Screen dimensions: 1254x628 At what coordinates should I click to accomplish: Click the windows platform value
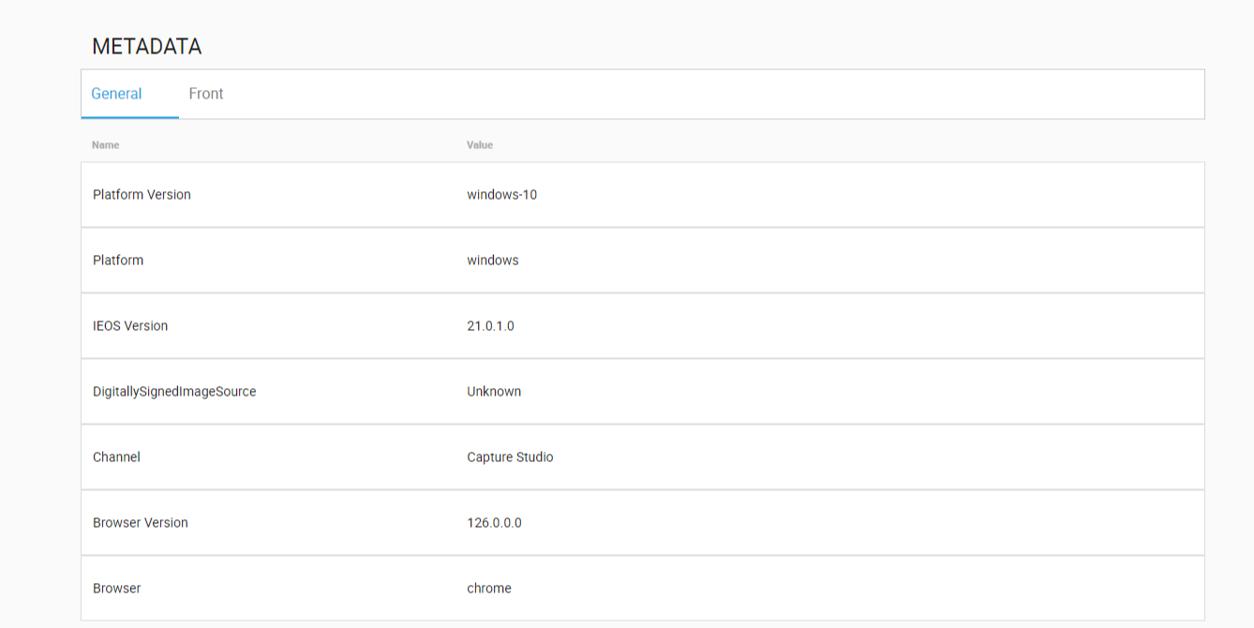[492, 261]
